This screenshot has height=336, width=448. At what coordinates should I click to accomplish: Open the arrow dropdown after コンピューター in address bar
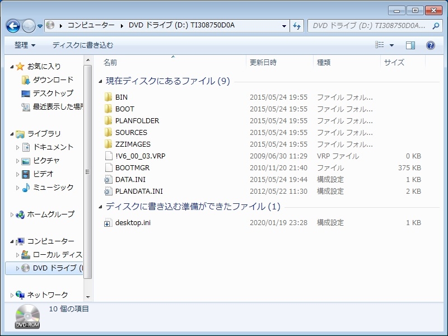tap(122, 26)
